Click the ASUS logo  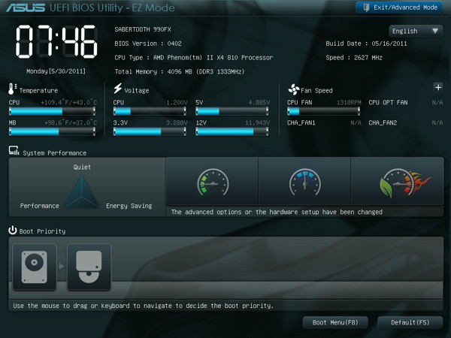click(26, 8)
